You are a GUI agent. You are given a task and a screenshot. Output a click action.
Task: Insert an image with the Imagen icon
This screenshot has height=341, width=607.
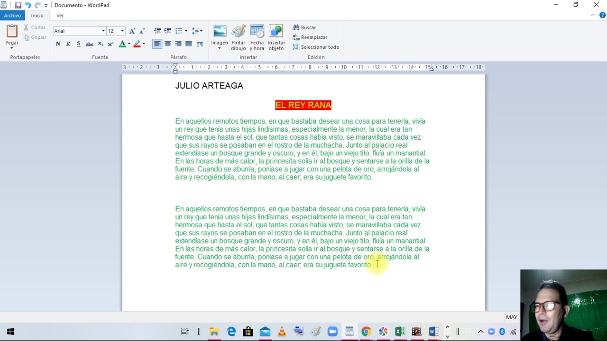coord(220,31)
